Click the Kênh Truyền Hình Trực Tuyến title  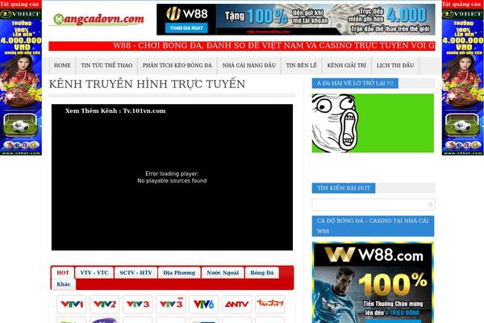147,84
